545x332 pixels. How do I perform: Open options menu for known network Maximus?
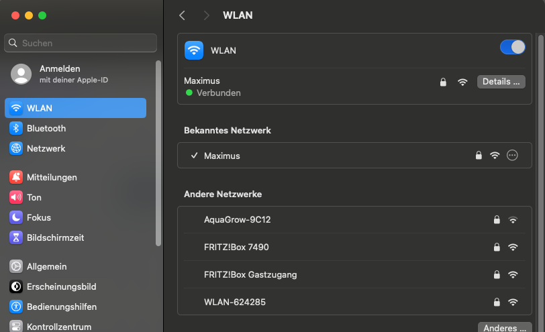point(513,156)
